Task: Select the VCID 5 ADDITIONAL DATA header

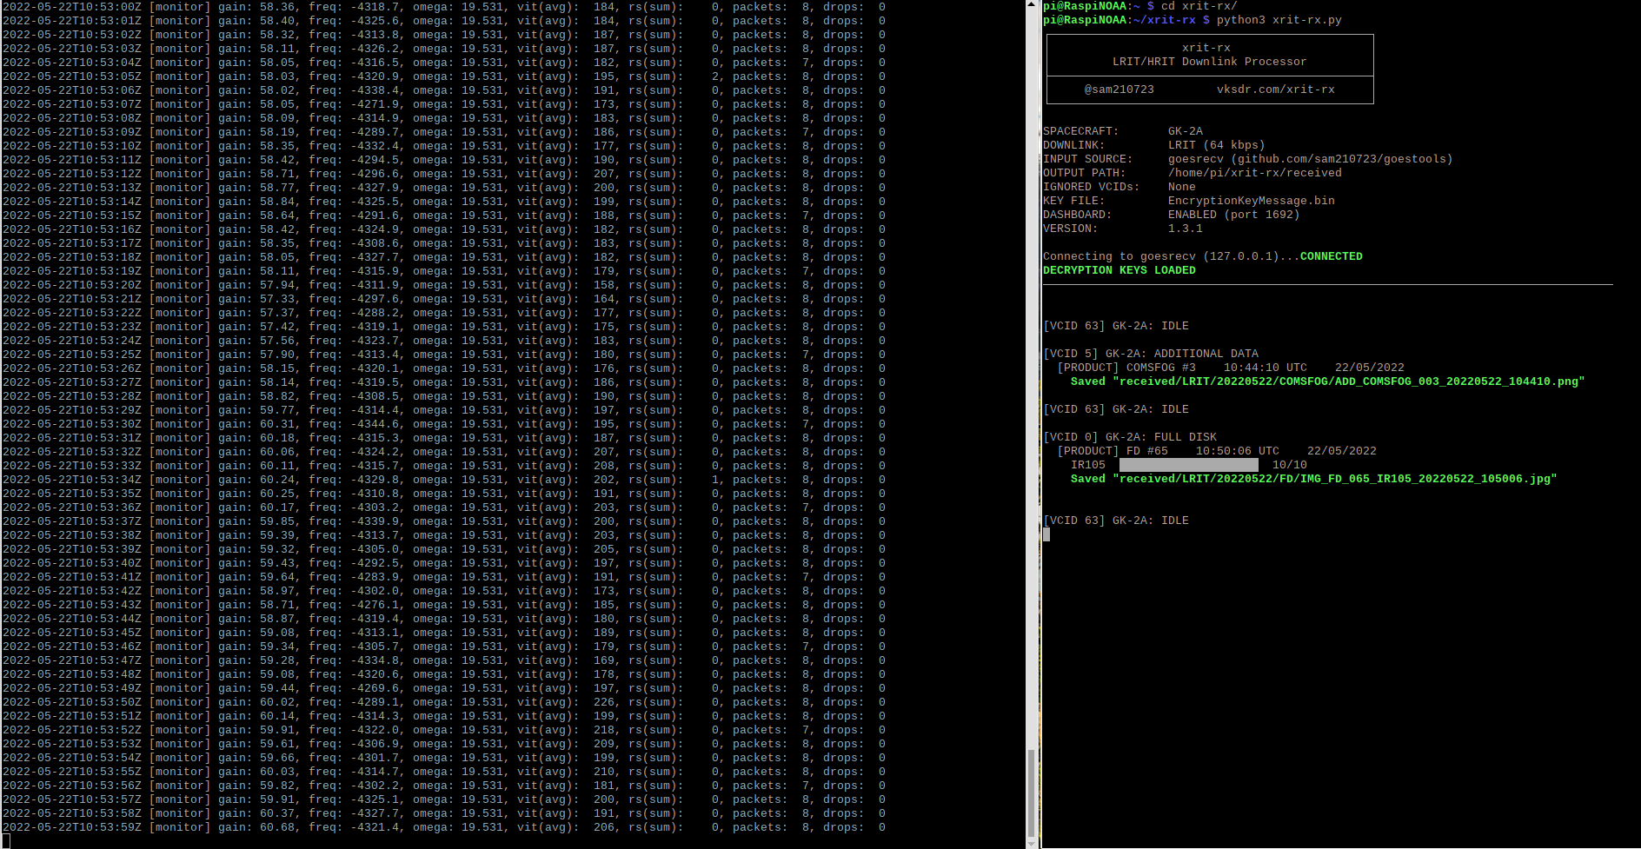Action: coord(1151,353)
